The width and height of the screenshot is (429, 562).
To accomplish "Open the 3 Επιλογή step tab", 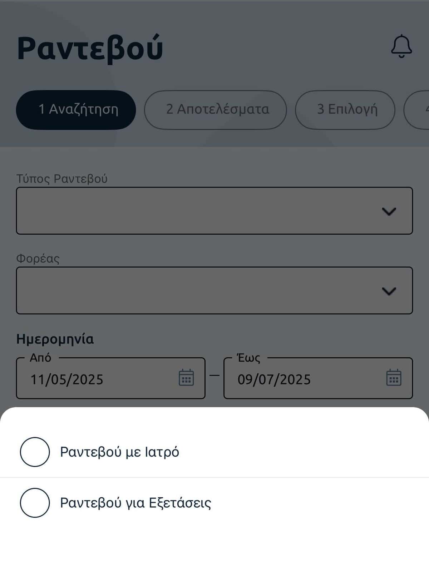I will click(x=345, y=110).
